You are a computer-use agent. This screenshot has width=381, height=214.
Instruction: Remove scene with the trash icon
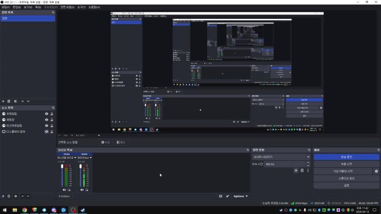click(9, 101)
